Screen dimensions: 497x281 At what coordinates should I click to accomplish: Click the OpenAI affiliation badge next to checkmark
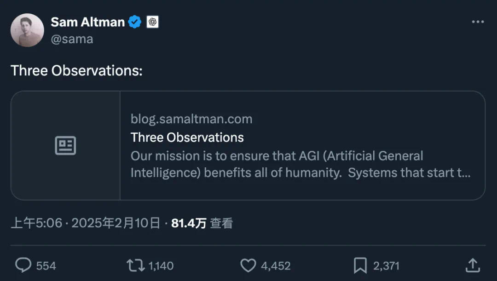tap(151, 21)
